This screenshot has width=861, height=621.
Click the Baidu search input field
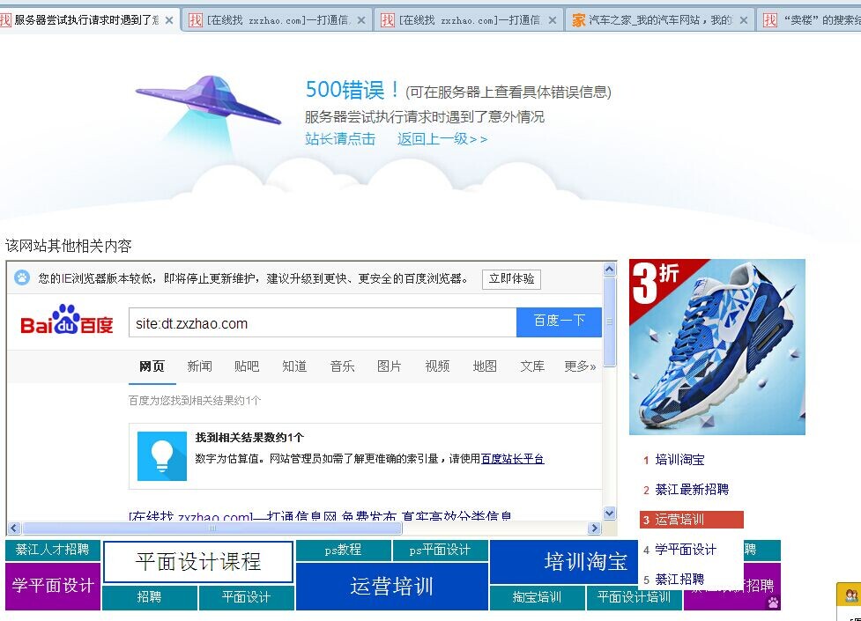click(x=322, y=323)
